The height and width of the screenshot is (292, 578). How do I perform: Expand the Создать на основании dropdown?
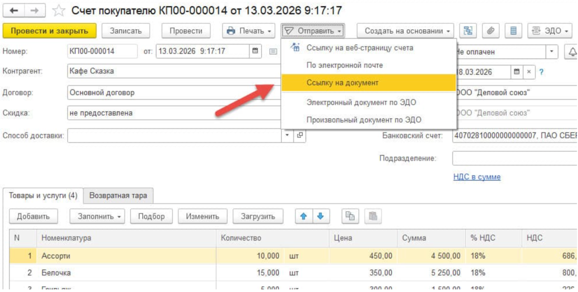[x=405, y=31]
